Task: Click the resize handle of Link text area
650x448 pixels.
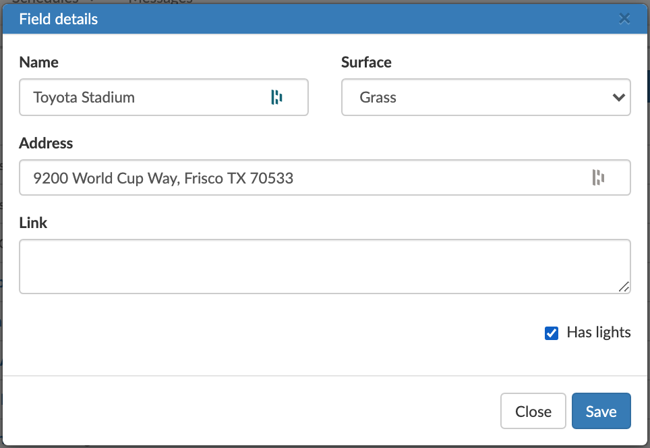Action: point(624,287)
